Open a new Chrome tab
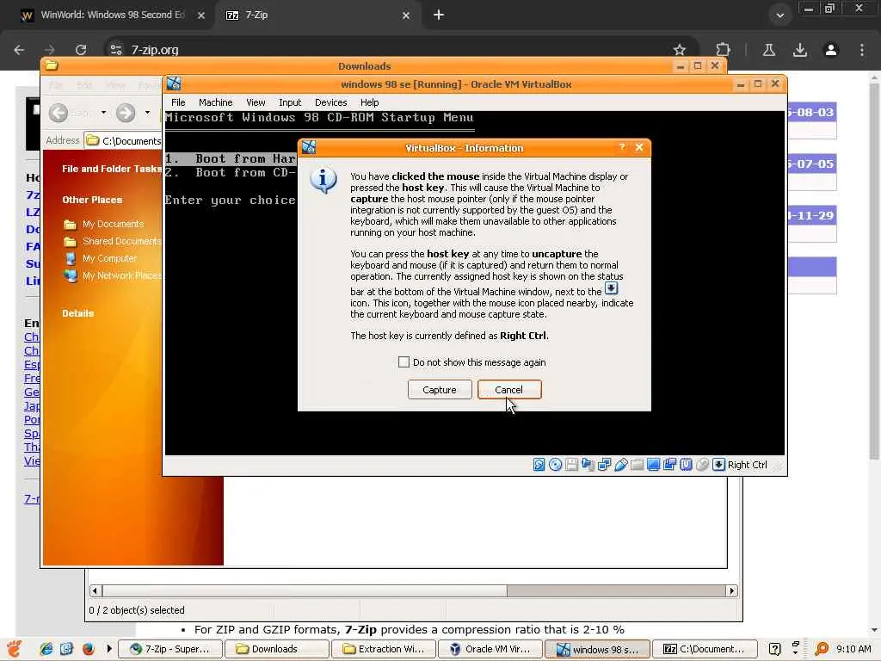 pos(439,15)
